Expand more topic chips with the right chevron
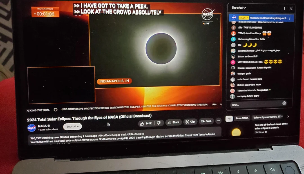 (x=288, y=116)
